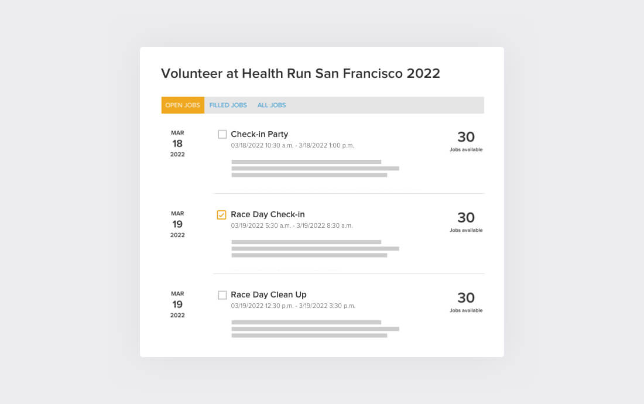644x404 pixels.
Task: Click the Check-in Party job title
Action: point(259,134)
